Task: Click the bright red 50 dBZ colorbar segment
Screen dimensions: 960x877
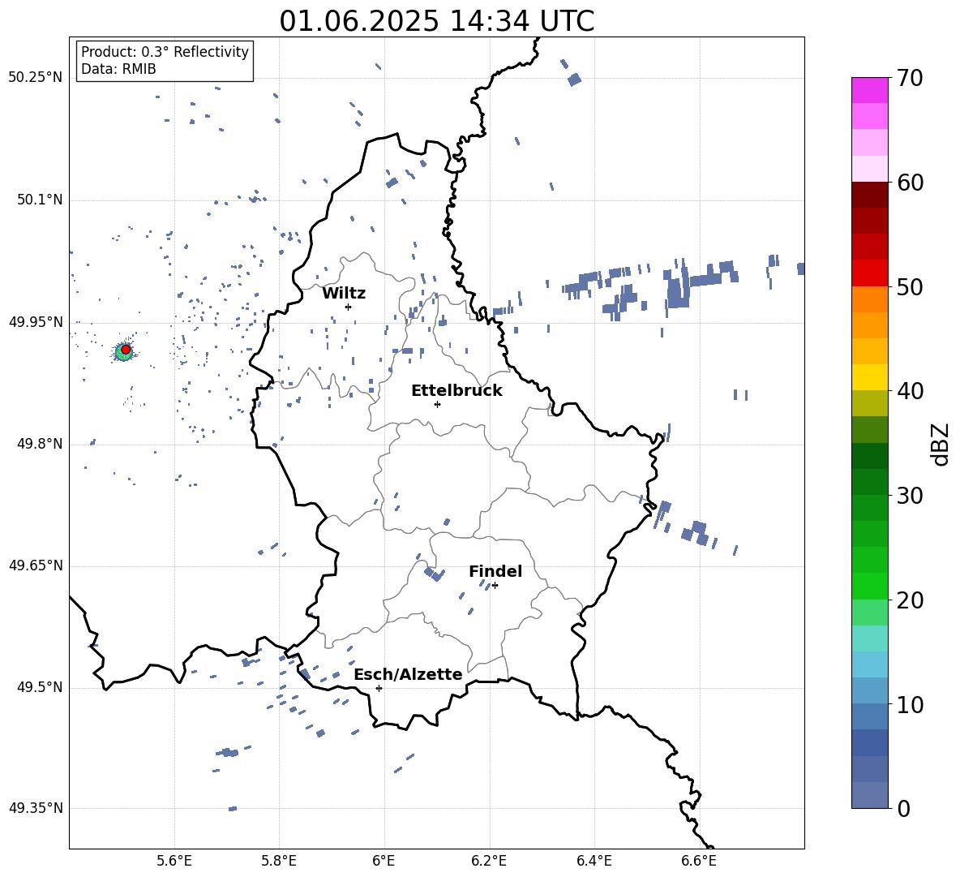Action: (x=869, y=273)
